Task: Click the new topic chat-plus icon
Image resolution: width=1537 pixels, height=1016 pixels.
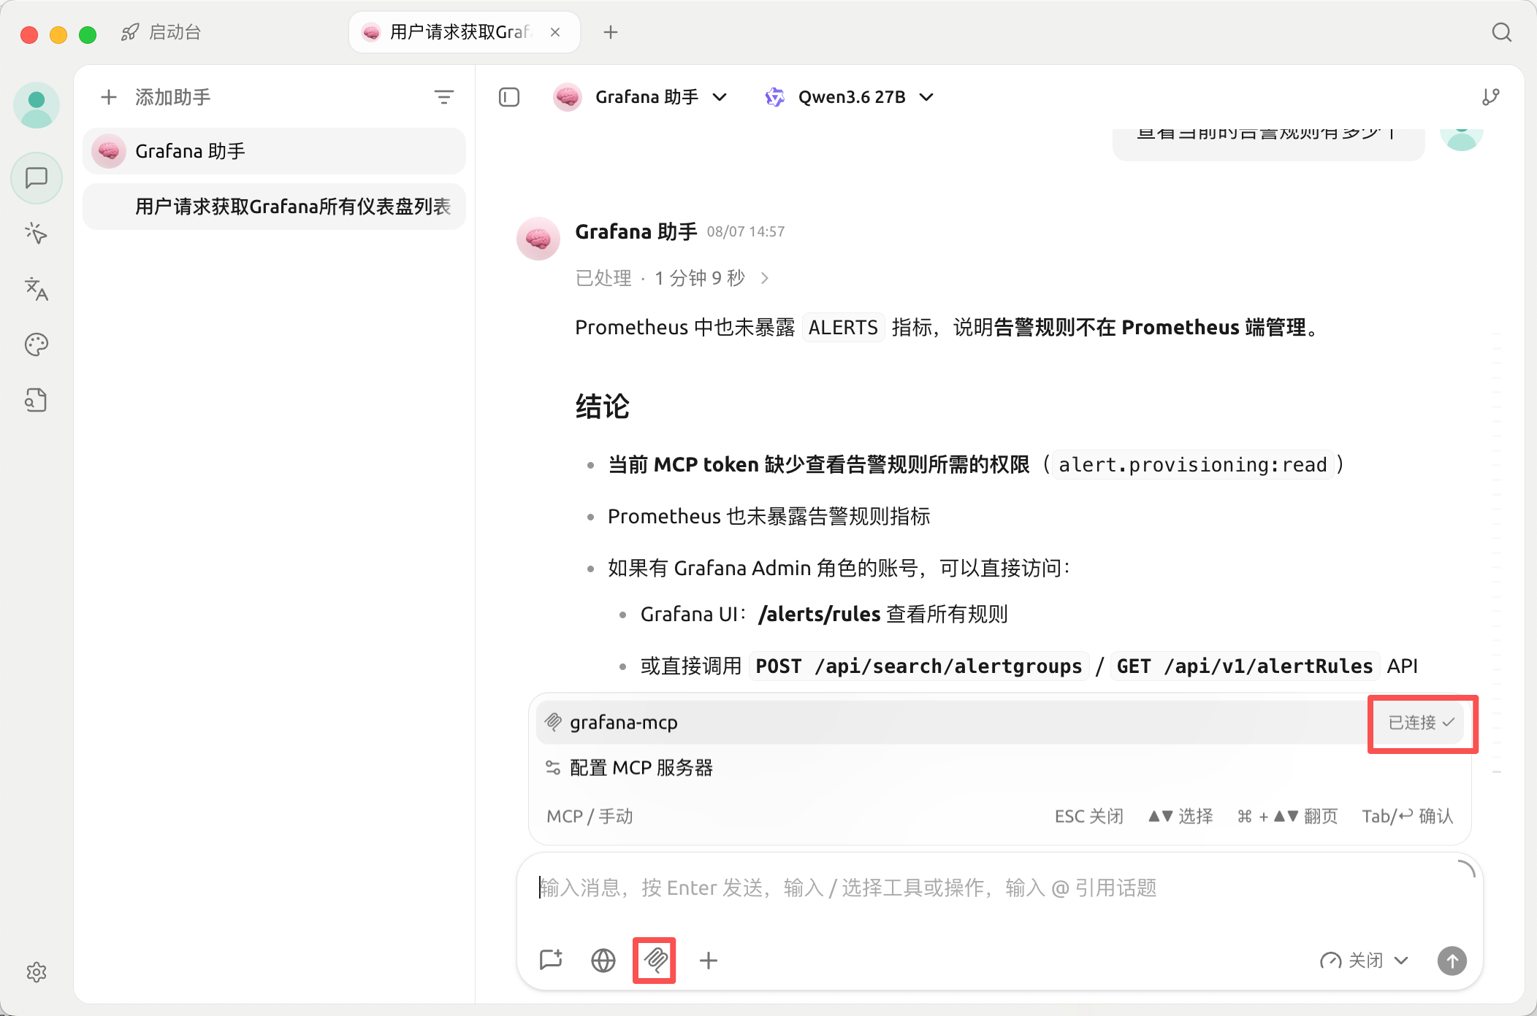Action: 551,960
